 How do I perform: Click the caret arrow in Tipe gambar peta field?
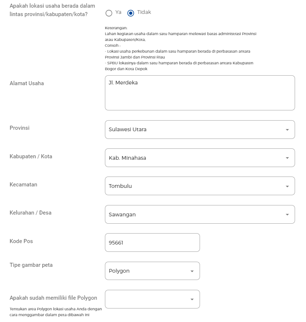[x=192, y=271]
